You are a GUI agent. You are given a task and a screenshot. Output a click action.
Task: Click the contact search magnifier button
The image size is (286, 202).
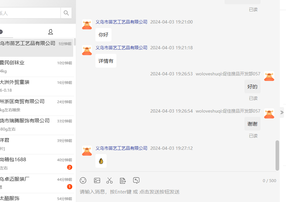pos(66,13)
